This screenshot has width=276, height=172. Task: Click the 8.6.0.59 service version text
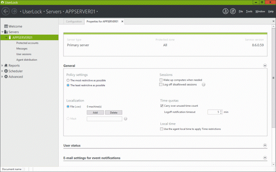pyautogui.click(x=258, y=45)
